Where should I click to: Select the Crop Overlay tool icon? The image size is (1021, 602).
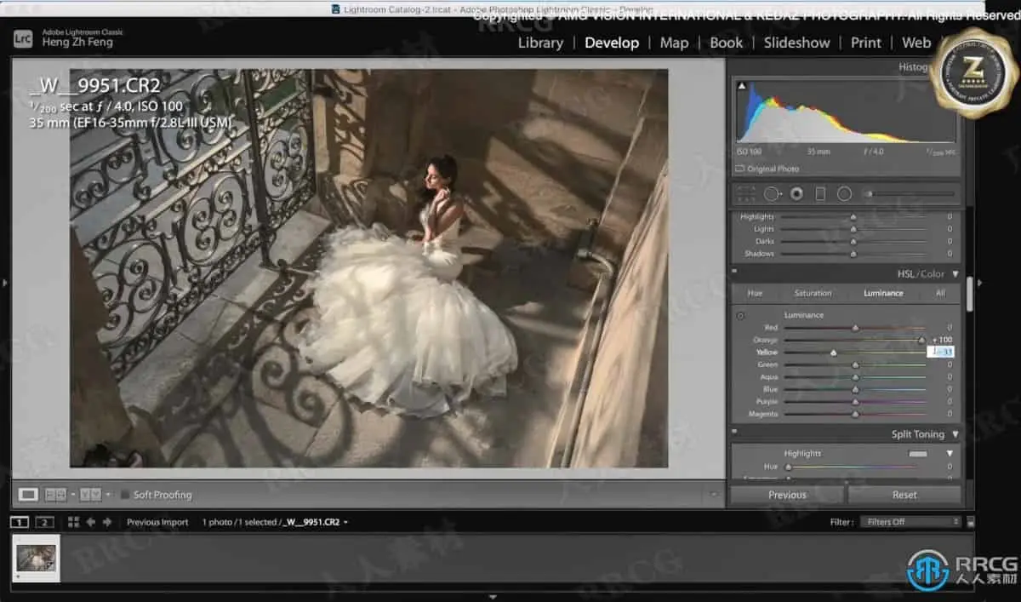coord(746,194)
